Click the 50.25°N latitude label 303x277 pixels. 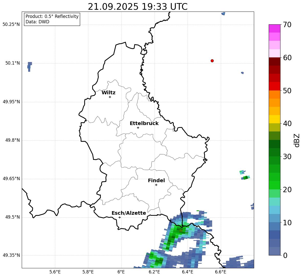pos(11,25)
